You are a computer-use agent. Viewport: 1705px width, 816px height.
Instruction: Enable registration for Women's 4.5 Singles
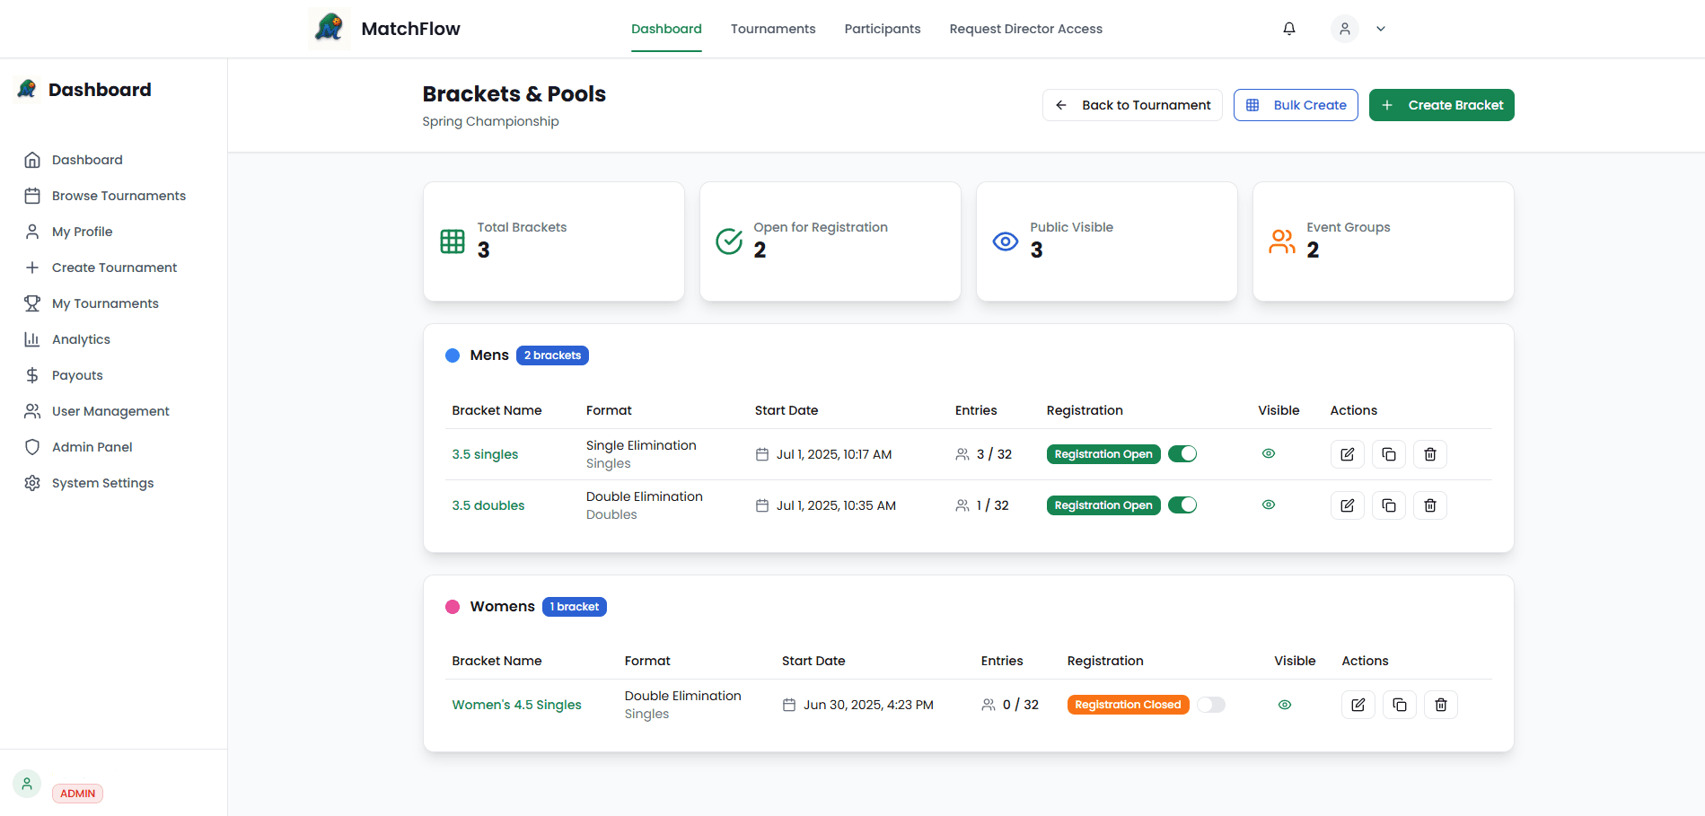[1211, 705]
